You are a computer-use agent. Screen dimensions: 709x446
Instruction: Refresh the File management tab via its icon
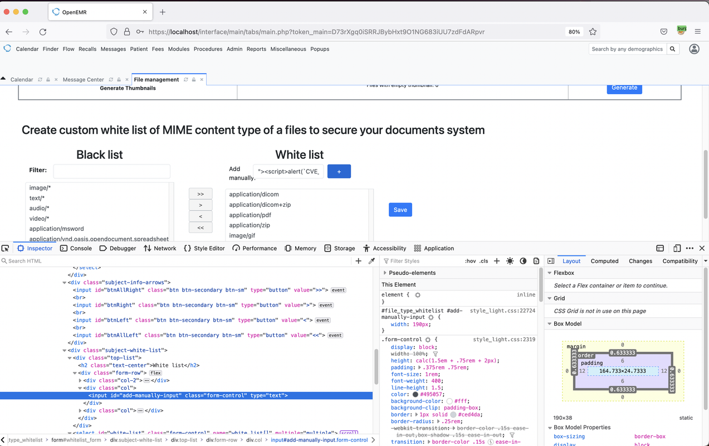click(x=185, y=80)
